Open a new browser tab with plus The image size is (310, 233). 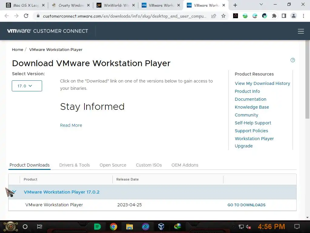pos(235,5)
